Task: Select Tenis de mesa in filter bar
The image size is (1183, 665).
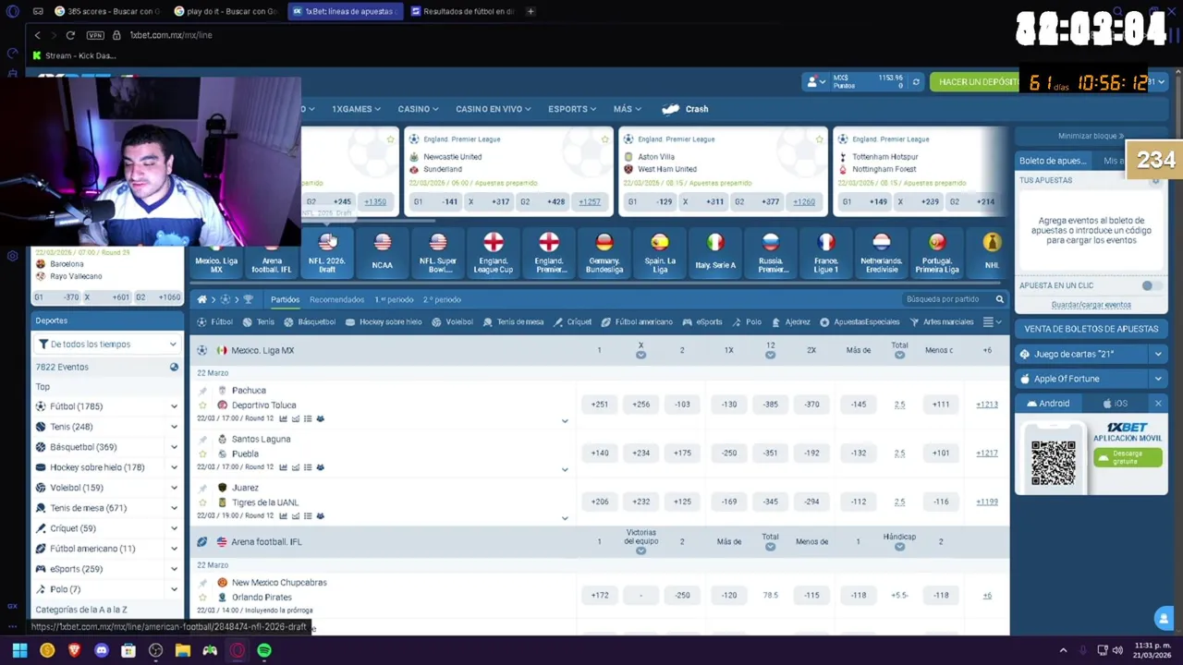Action: click(x=513, y=322)
